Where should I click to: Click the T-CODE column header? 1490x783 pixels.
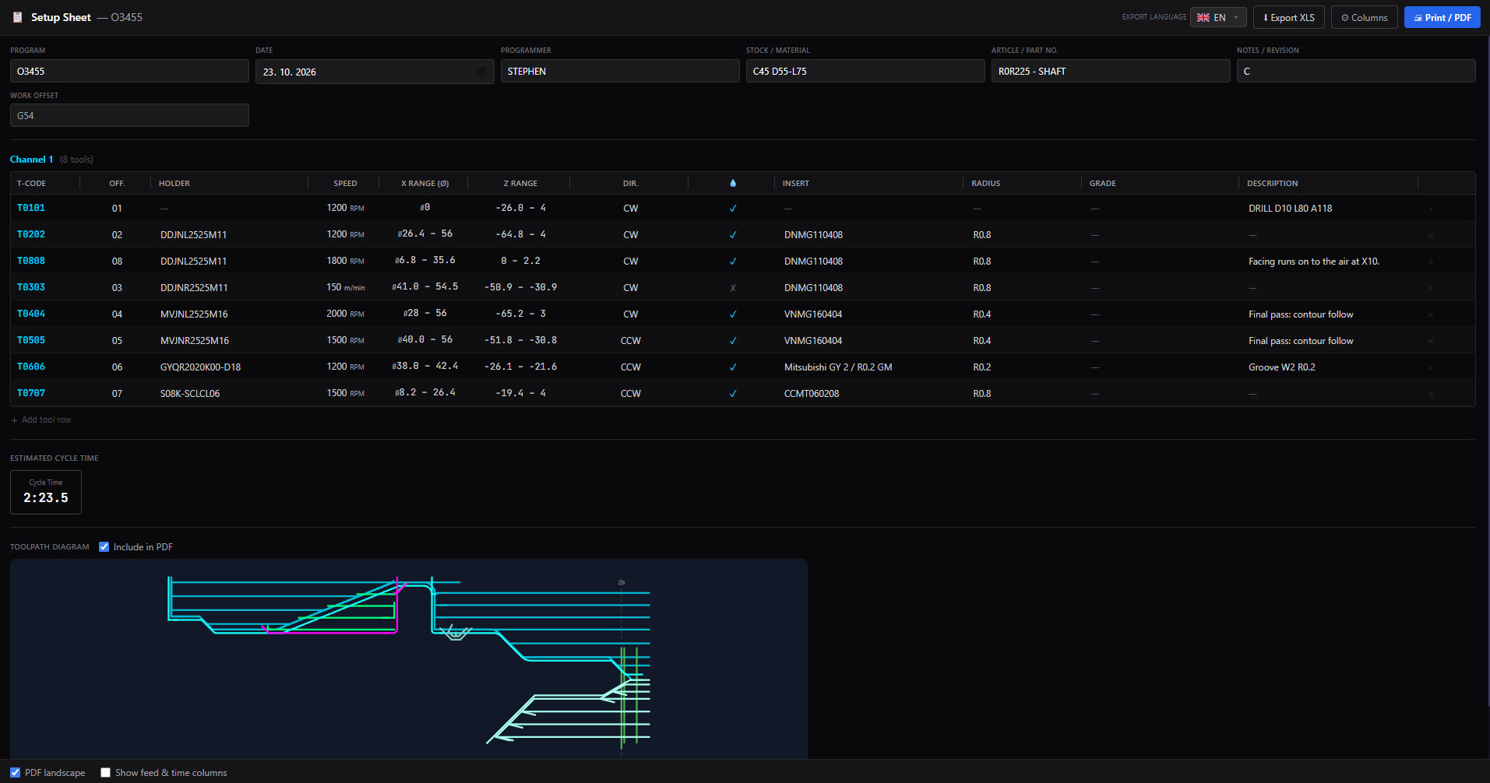31,184
